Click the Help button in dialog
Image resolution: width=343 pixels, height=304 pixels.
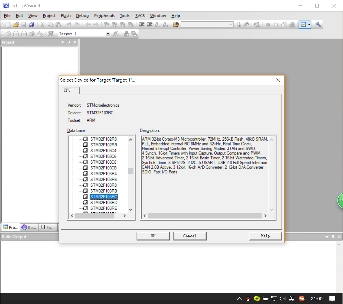(x=265, y=236)
